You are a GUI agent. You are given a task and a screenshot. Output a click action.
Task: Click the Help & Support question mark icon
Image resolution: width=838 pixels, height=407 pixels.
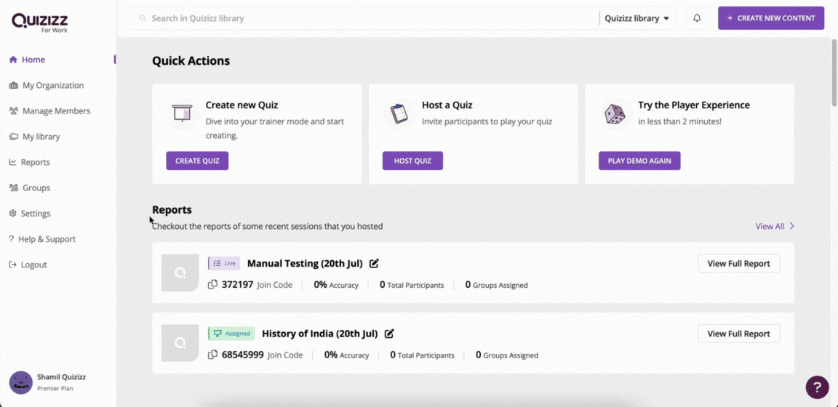[11, 239]
